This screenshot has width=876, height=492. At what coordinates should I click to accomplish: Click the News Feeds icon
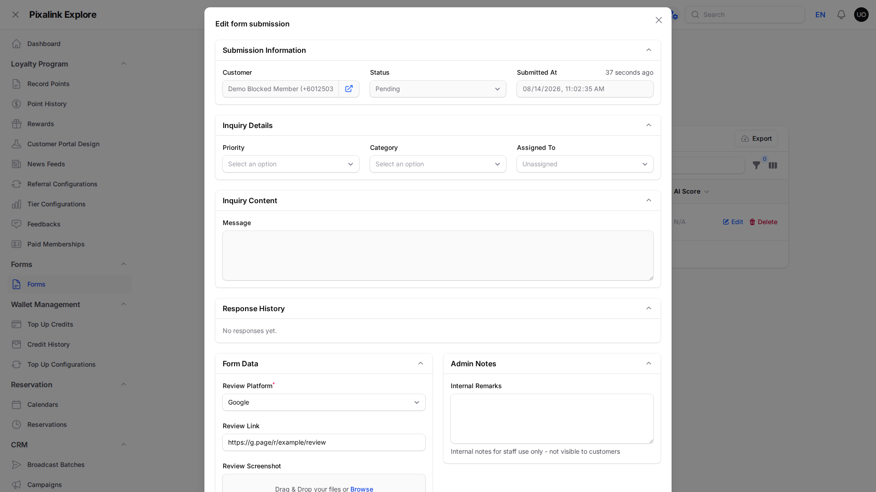[16, 164]
